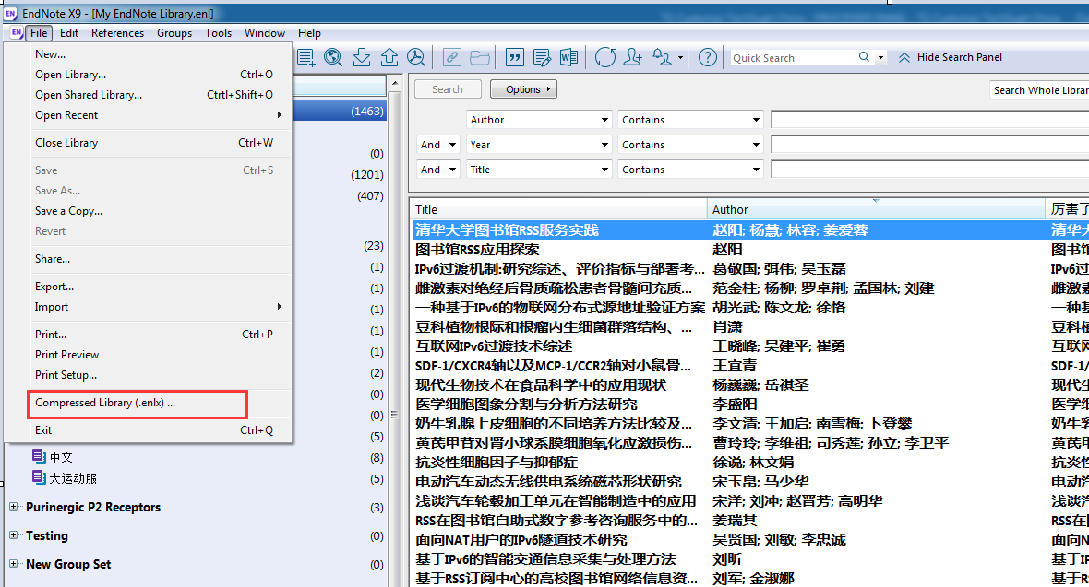Click the Find Full Text PDF icon
The image size is (1089, 587).
pos(416,57)
